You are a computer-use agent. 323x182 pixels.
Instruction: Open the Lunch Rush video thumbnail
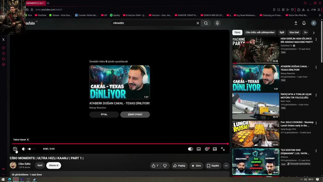pos(256,134)
